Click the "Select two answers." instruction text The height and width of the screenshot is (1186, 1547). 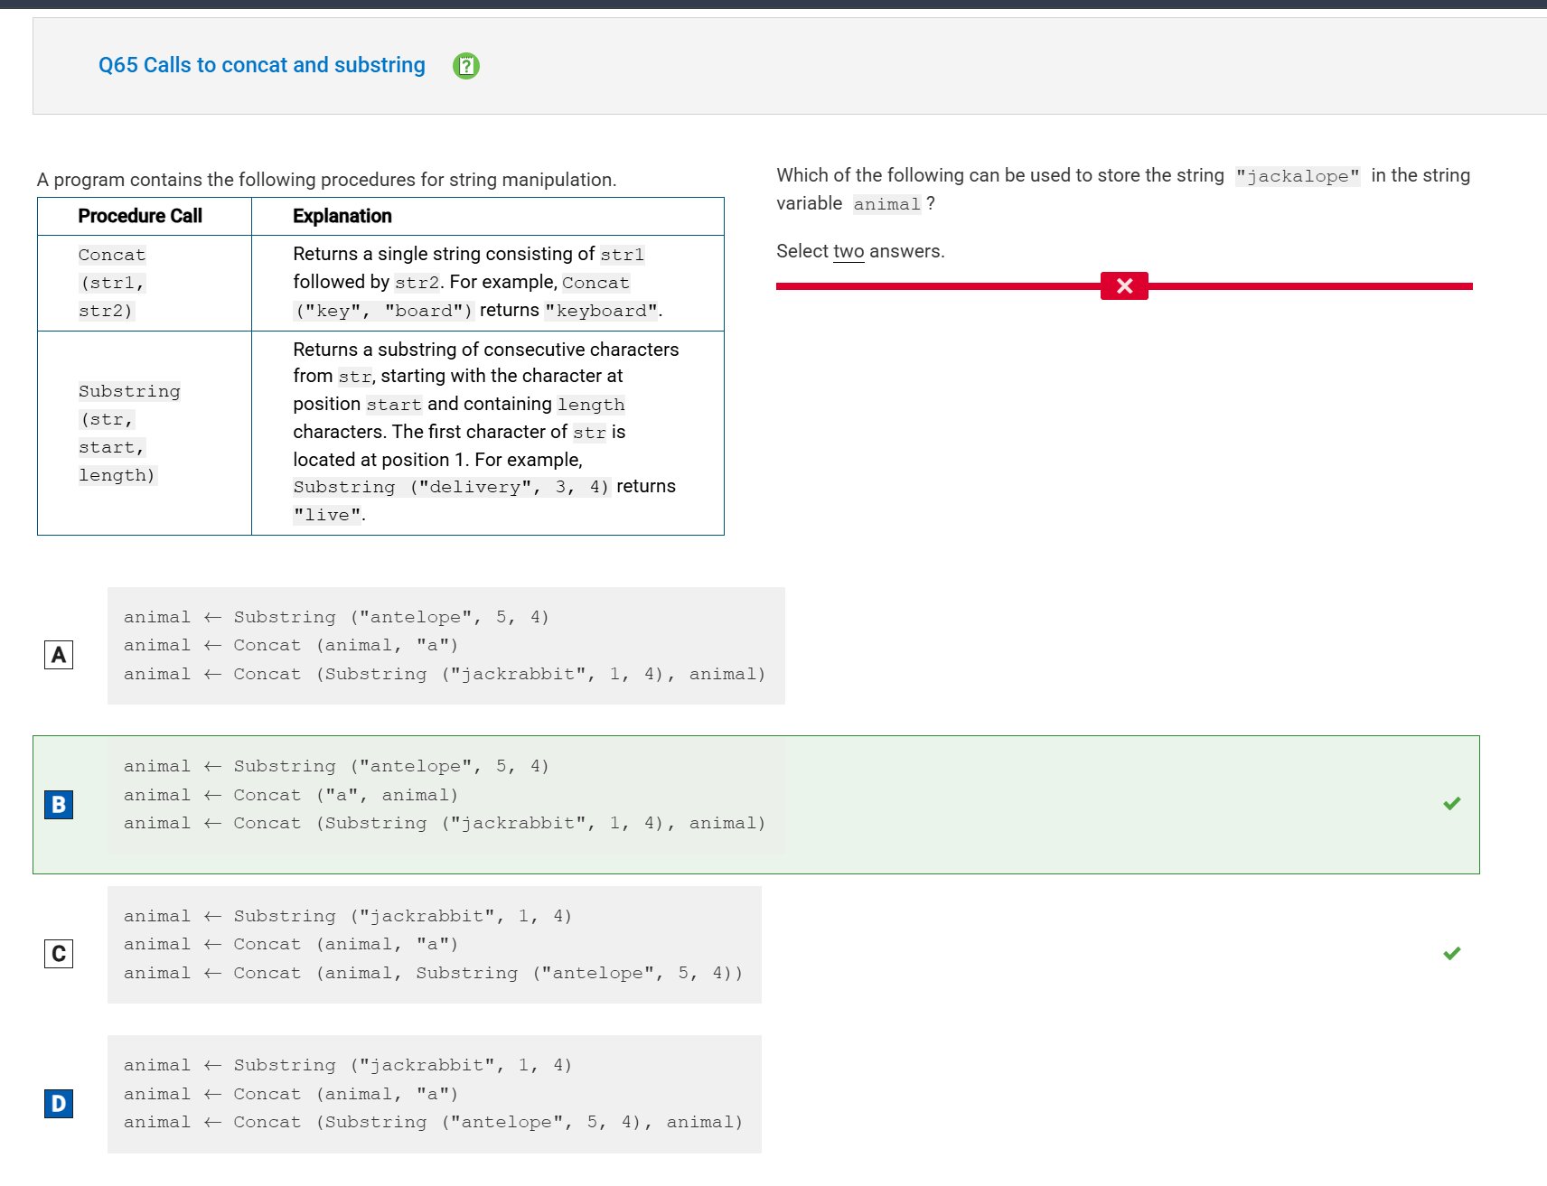pos(860,251)
